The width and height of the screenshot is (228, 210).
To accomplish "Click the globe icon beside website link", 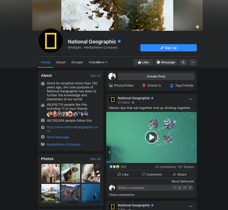I will coord(43,127).
